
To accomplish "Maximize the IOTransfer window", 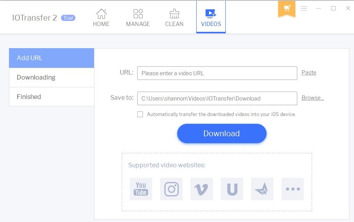I will (x=333, y=8).
